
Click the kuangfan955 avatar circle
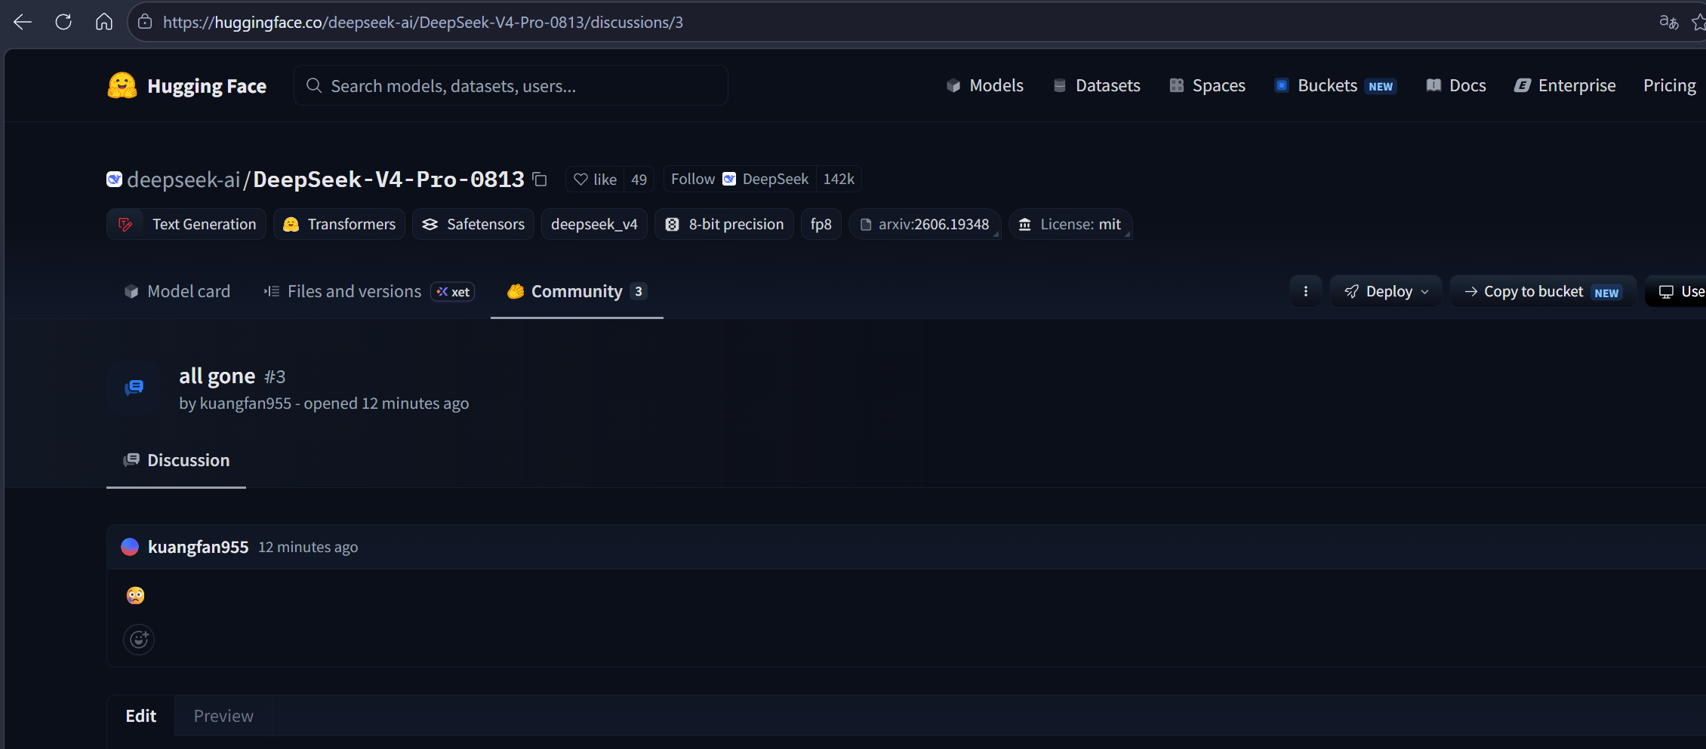130,547
